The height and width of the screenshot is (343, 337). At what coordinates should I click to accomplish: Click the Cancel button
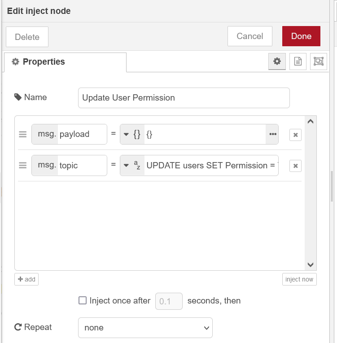(x=250, y=36)
